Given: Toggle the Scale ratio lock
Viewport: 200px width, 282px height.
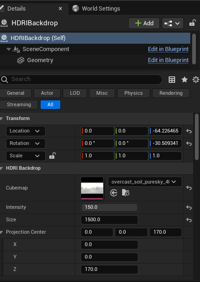Looking at the screenshot, I should (53, 155).
